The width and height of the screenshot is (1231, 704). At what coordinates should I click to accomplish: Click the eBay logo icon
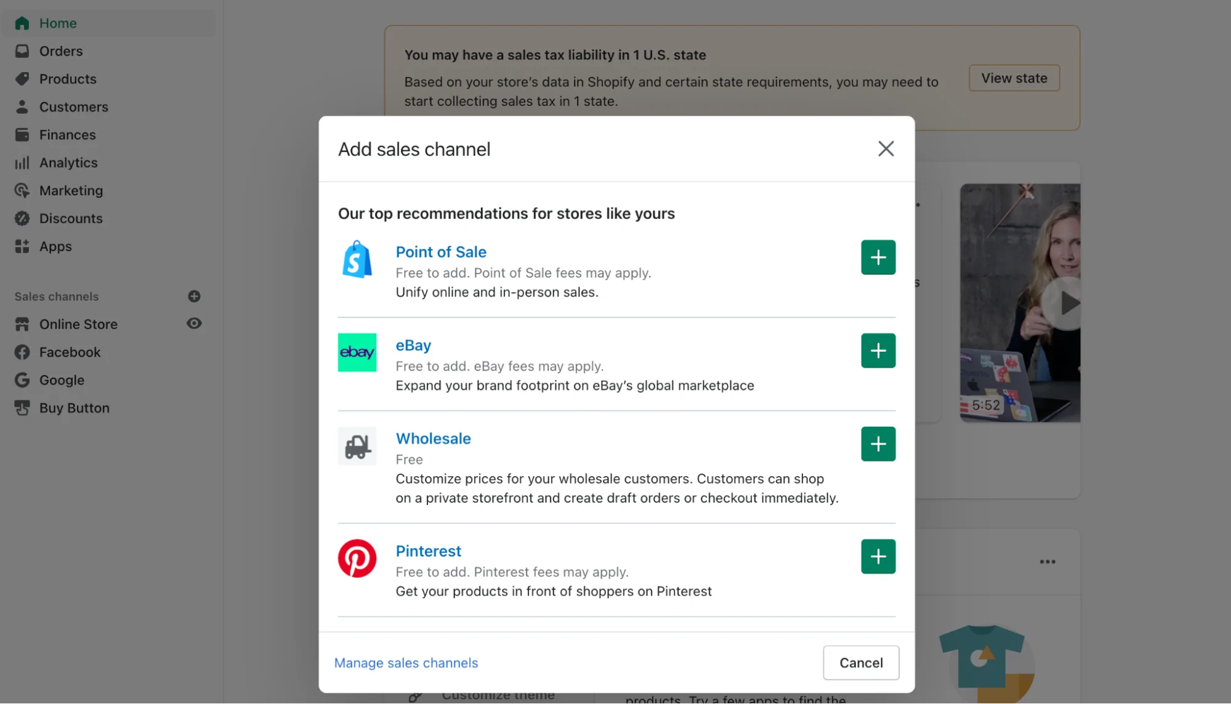(x=357, y=352)
